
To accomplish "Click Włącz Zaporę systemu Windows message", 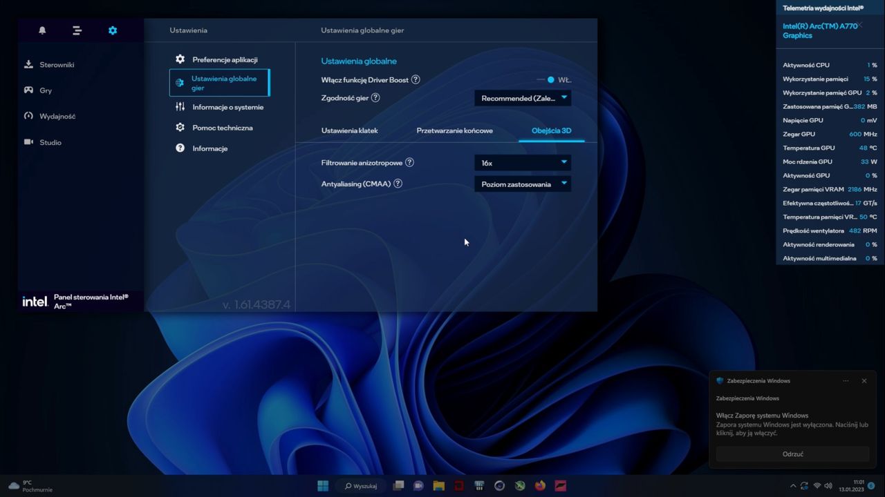I will 762,416.
